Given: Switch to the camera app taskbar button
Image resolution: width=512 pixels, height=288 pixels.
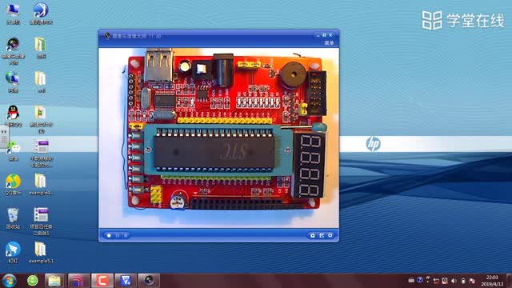Looking at the screenshot, I should 149,281.
